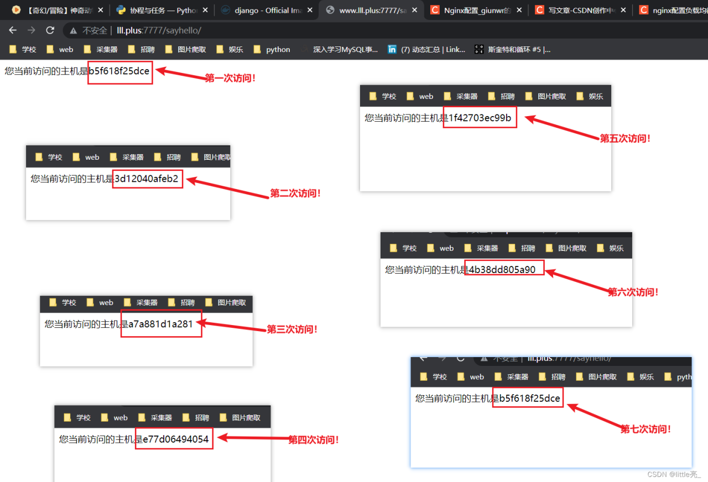Click 招聘 folder in window showing a7a881d1a281
708x482 pixels.
182,302
